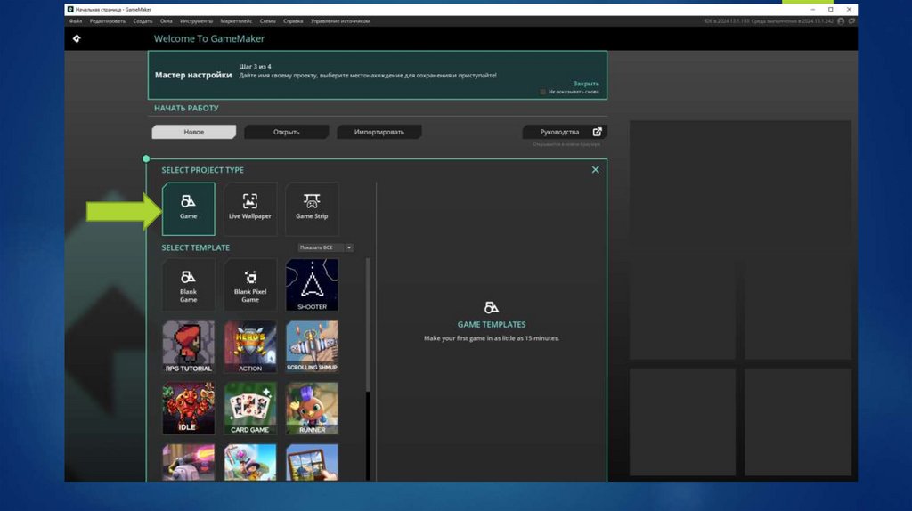Open the Инструменты menu
Image resolution: width=912 pixels, height=511 pixels.
[x=195, y=20]
